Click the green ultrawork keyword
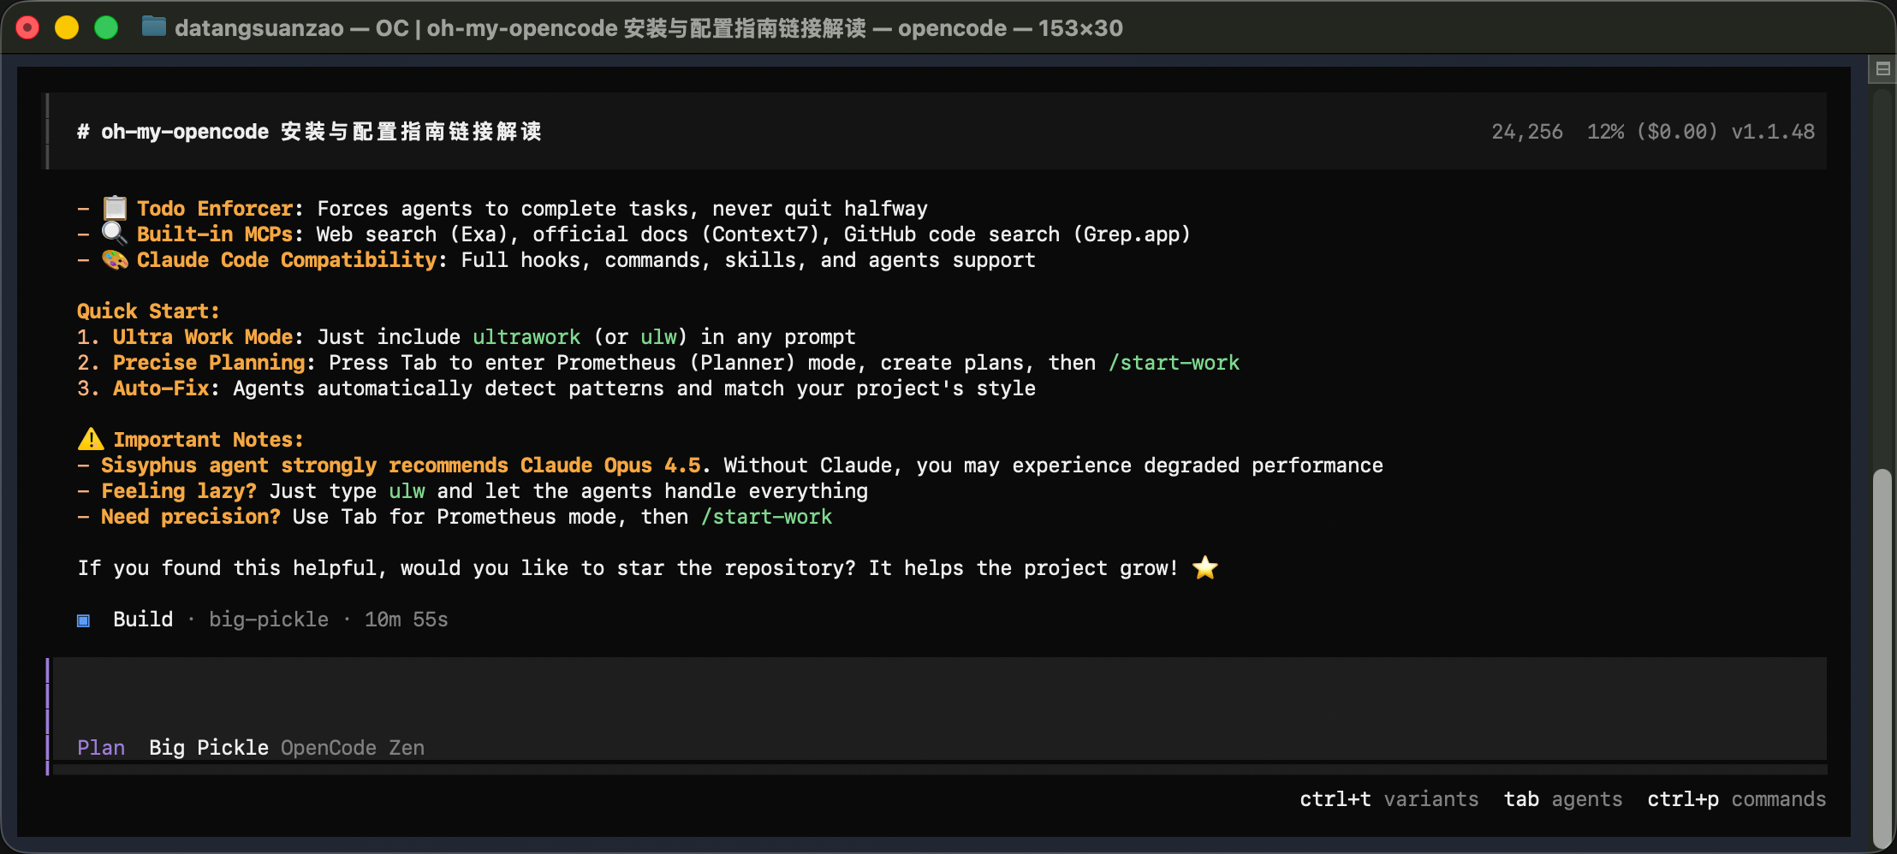 pyautogui.click(x=526, y=337)
